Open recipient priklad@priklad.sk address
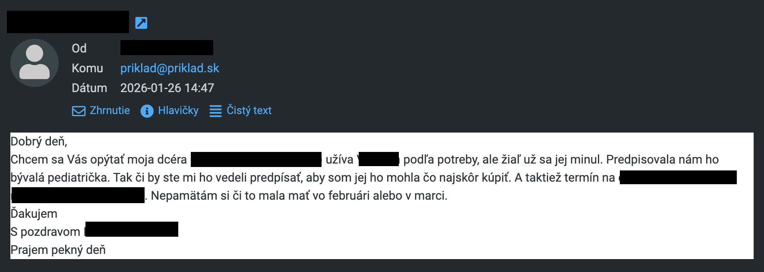This screenshot has width=764, height=272. click(x=170, y=68)
